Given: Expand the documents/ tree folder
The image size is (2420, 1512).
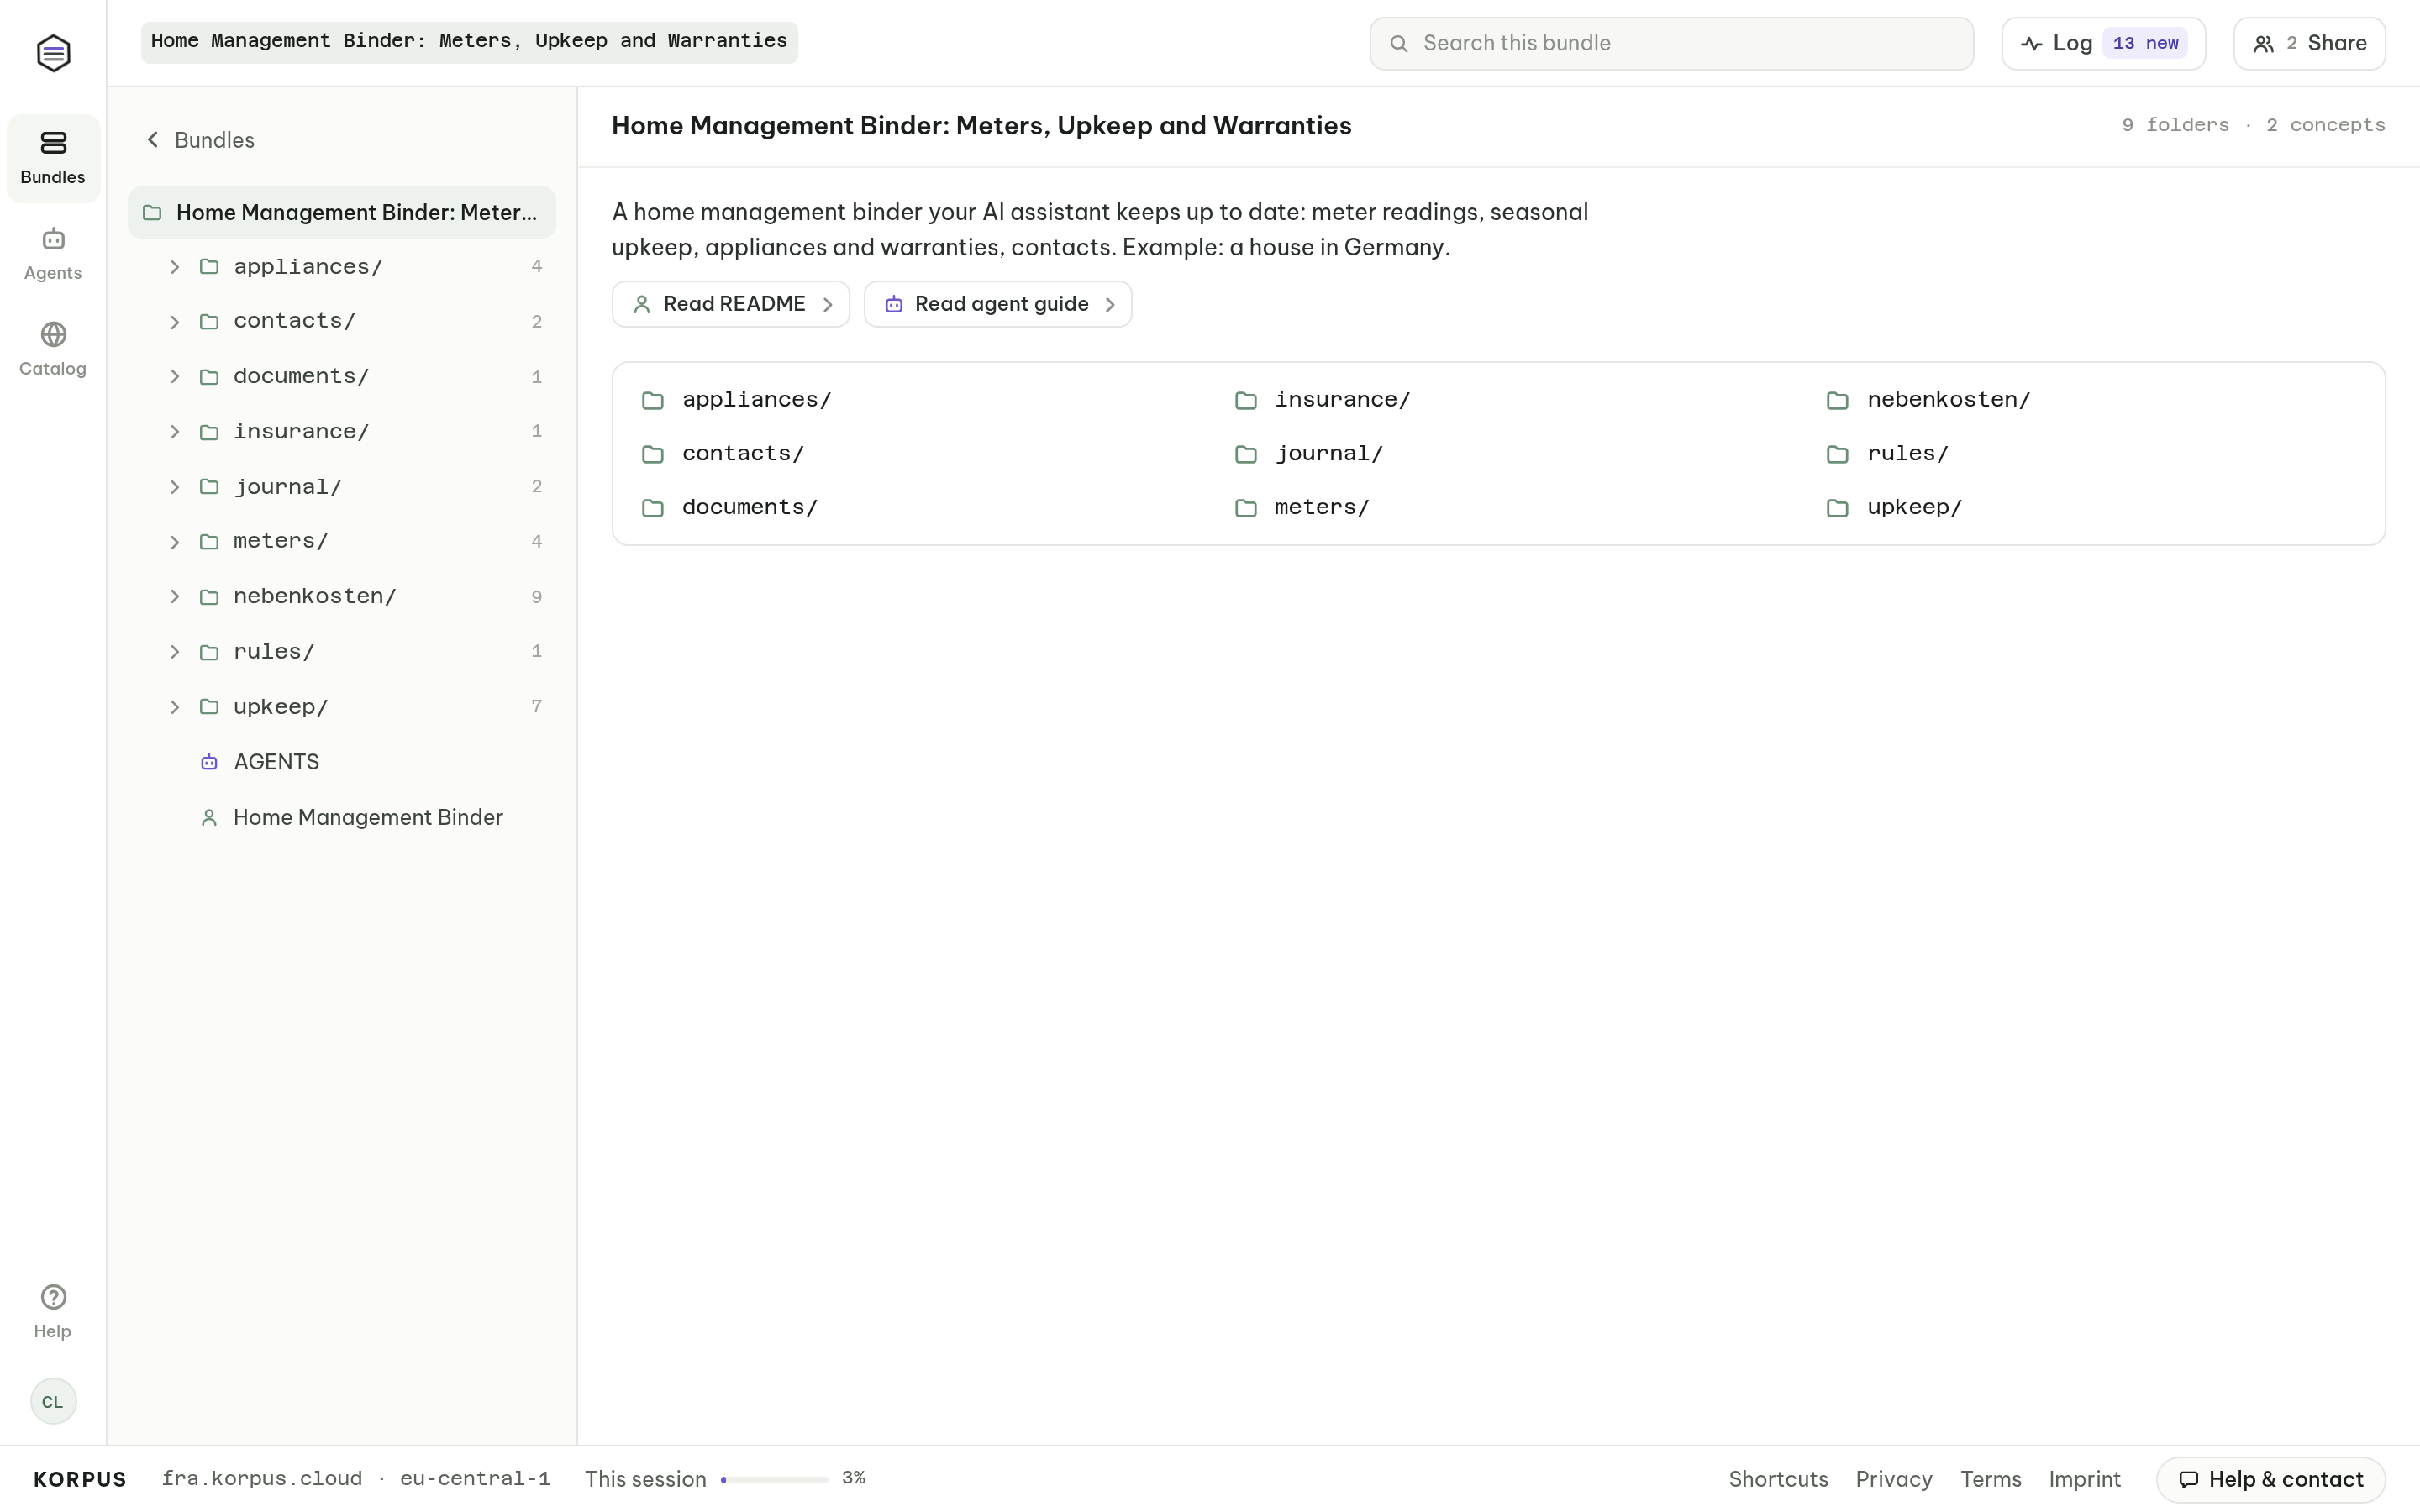Looking at the screenshot, I should click(x=175, y=376).
